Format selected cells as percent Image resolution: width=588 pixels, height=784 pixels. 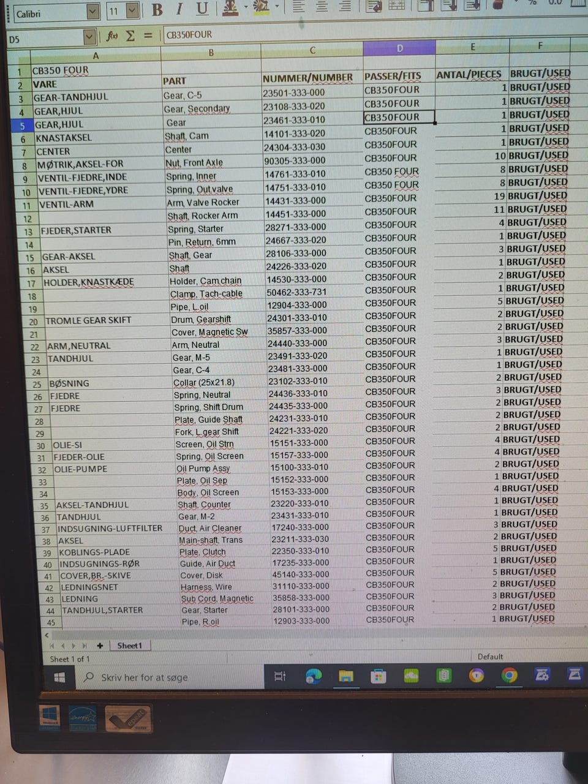[532, 2]
